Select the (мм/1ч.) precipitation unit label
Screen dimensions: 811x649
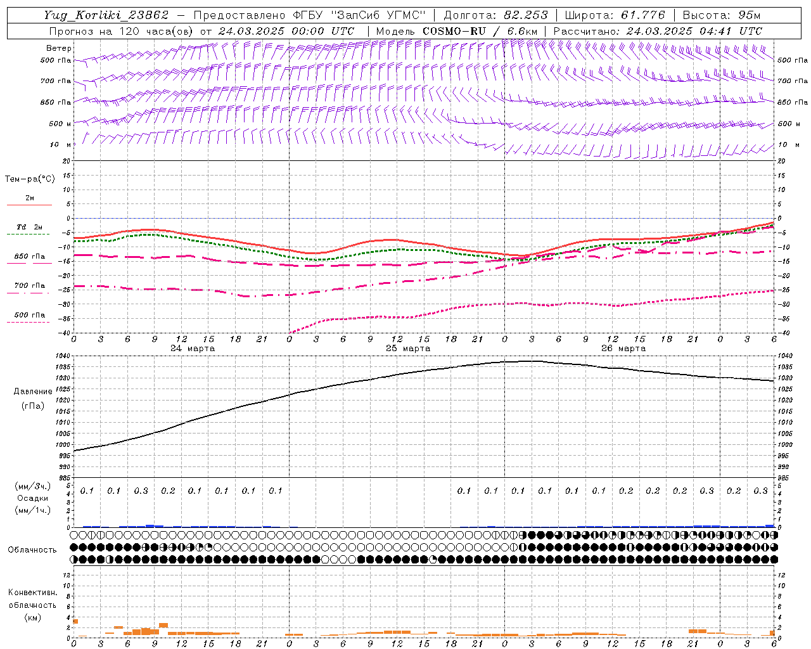[x=33, y=510]
